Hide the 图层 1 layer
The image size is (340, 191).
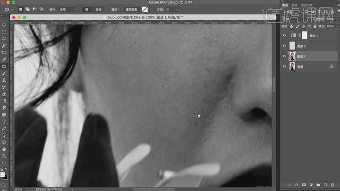pos(284,56)
